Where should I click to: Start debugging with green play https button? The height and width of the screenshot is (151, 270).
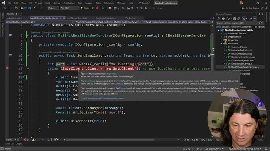82,8
